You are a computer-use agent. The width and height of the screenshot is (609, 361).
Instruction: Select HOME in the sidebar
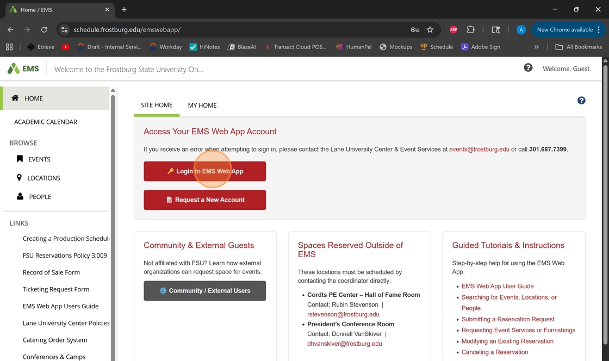(55, 98)
